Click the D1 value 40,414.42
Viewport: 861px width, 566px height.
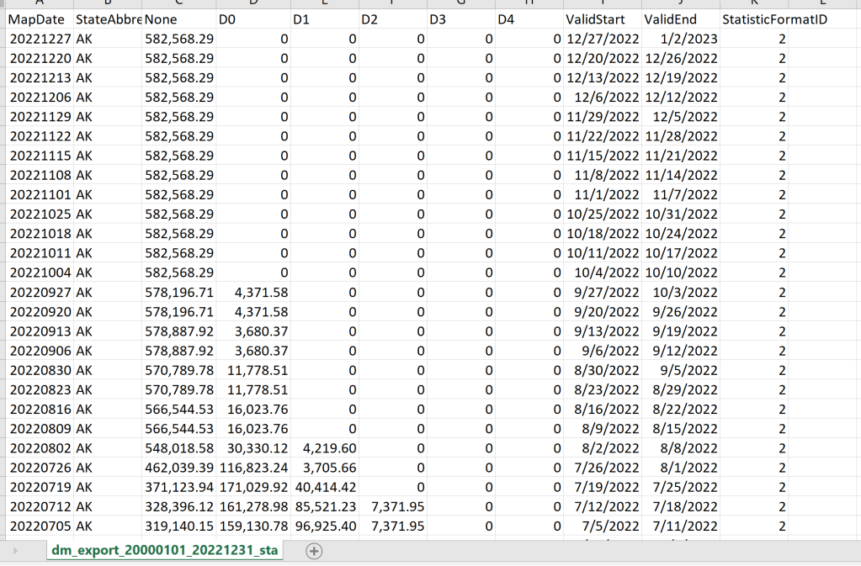324,488
